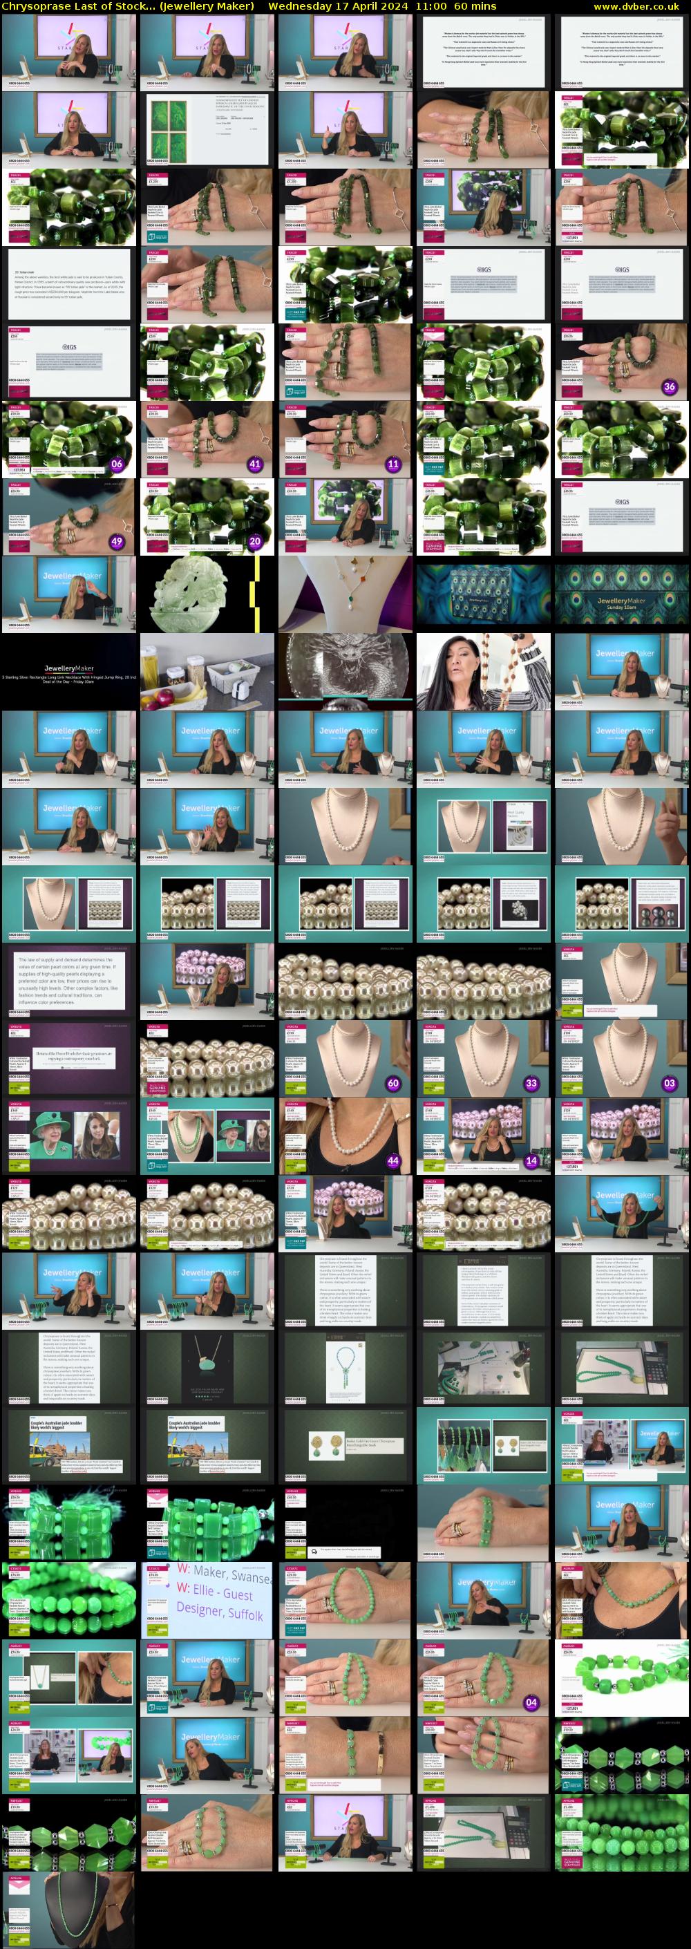Select the programme title 'Chrysoprase Last of Stock...'
The image size is (691, 1949).
coord(78,6)
